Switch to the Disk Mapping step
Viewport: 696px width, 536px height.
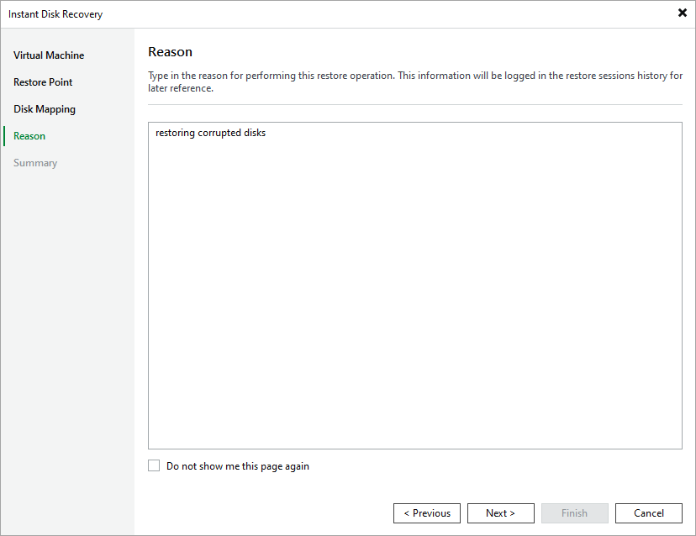pos(45,109)
